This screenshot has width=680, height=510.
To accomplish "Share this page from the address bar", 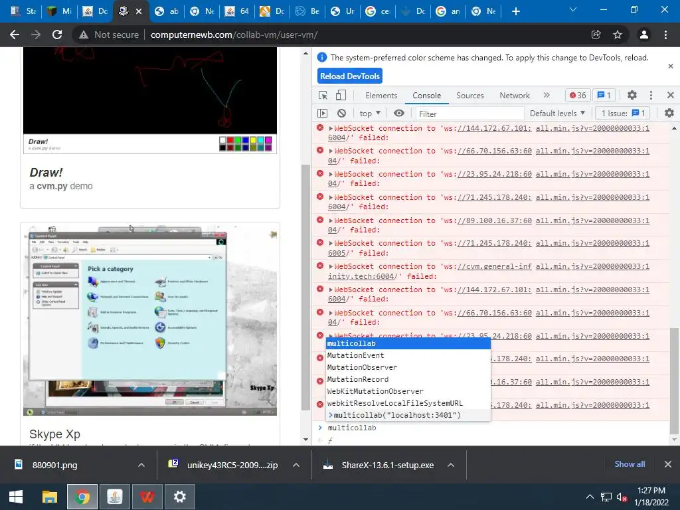I will 596,35.
